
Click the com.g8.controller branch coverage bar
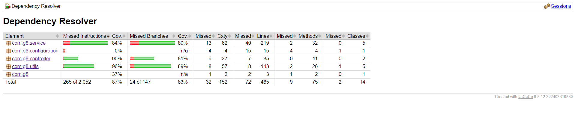click(x=142, y=59)
